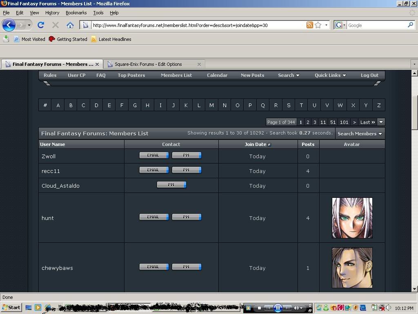Close the Square-Enix Forums tab
Screen dimensions: 418x314
coord(199,64)
